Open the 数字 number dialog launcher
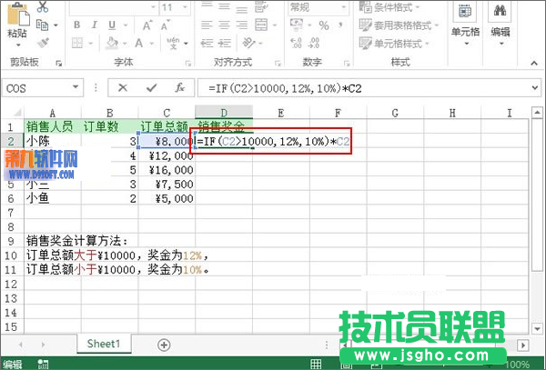Screen dimensions: 546x370 point(347,64)
